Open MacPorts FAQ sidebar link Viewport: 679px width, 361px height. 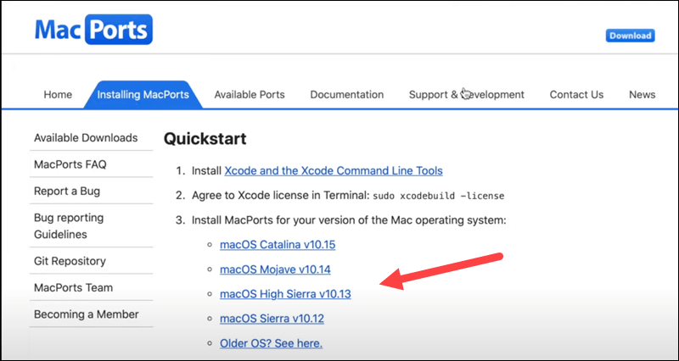coord(70,164)
